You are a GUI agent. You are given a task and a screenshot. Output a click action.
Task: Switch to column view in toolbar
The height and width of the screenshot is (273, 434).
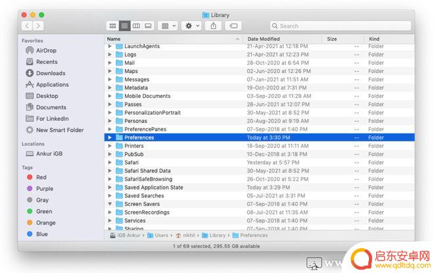click(136, 26)
